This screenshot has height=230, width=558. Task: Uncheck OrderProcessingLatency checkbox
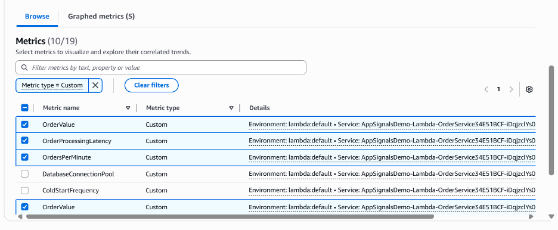(x=24, y=141)
